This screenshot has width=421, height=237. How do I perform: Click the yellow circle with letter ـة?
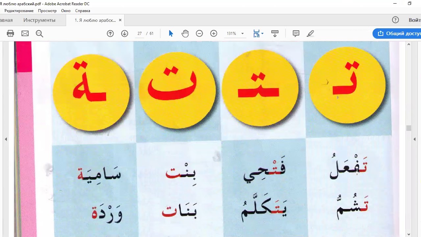pos(91,92)
